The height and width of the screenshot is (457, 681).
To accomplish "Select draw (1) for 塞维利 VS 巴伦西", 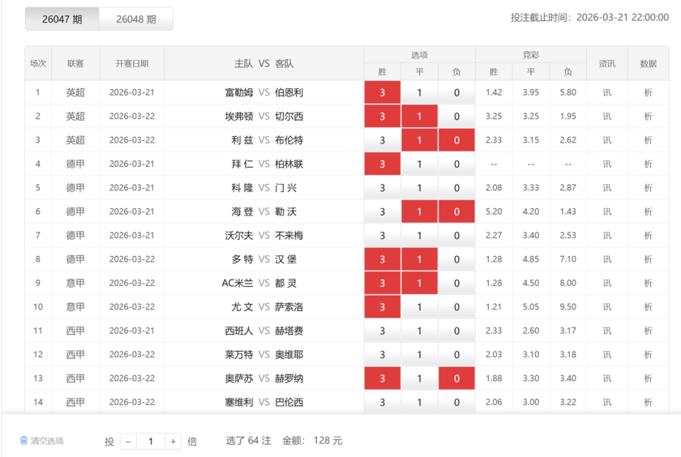I will (x=419, y=403).
